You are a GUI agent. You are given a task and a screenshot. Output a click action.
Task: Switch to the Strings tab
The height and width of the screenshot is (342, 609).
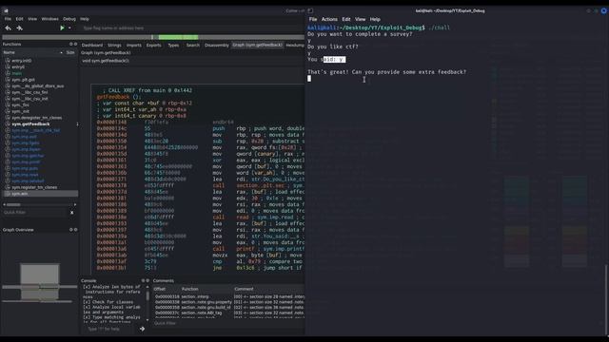(x=114, y=46)
